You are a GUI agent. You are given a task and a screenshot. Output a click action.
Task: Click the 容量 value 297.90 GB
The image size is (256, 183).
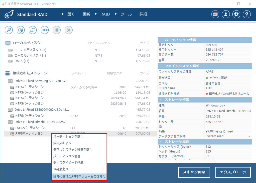tap(213, 60)
